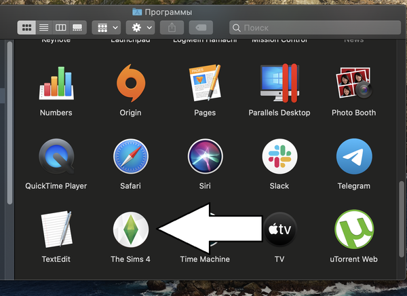The height and width of the screenshot is (296, 407).
Task: Launch the Origin application
Action: [130, 84]
